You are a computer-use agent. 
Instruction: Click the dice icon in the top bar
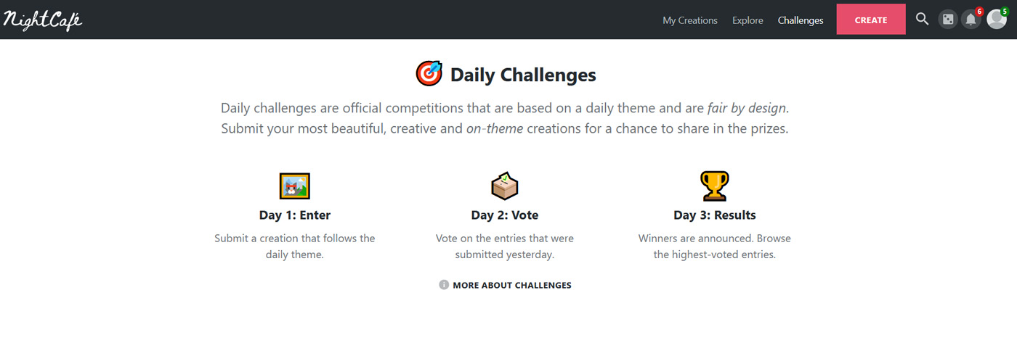pos(947,20)
